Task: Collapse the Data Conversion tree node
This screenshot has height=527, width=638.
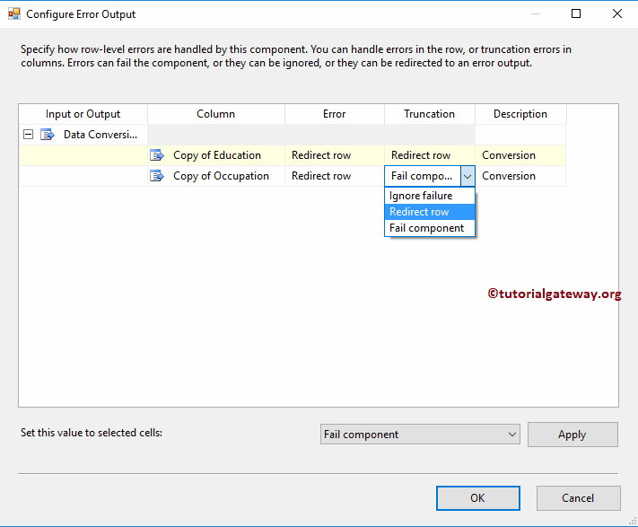Action: point(29,135)
